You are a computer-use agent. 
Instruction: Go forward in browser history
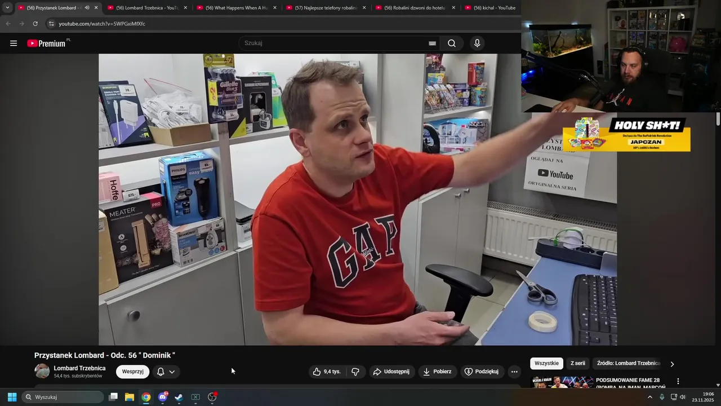21,24
